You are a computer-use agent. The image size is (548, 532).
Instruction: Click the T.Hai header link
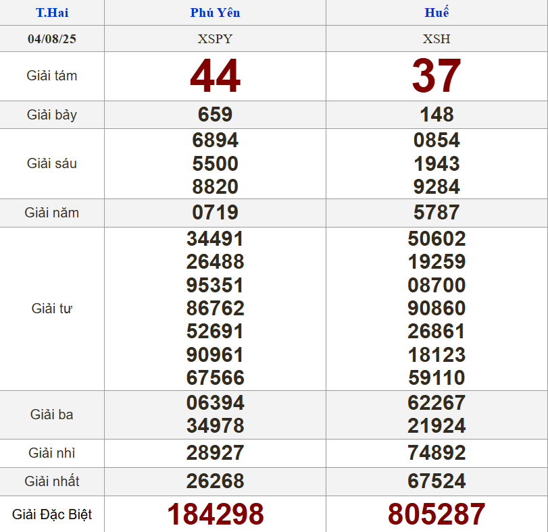[x=52, y=13]
